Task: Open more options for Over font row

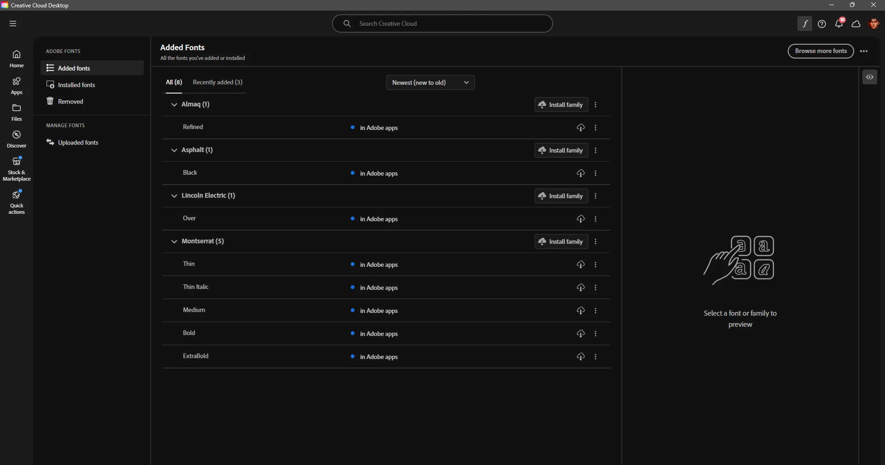Action: (596, 219)
